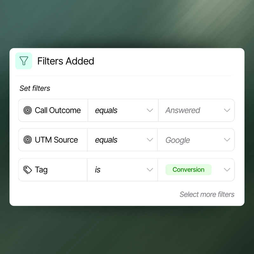Expand the Google value dropdown chevron

click(x=227, y=140)
